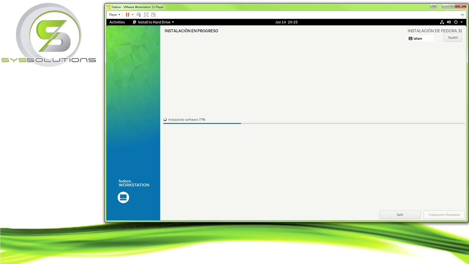
Task: Click the VMware title bar Fedora icon
Action: click(109, 7)
